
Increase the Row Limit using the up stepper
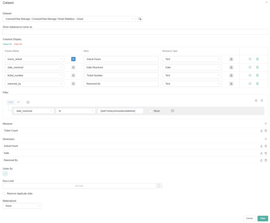[x=159, y=184]
